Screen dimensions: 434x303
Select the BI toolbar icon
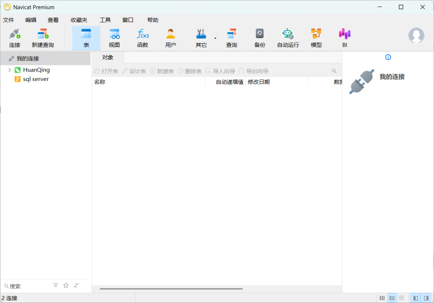[344, 38]
